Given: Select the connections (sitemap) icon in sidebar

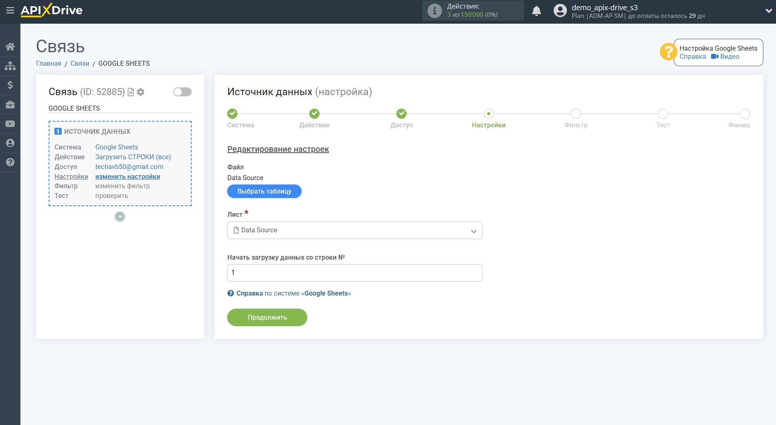Looking at the screenshot, I should (x=10, y=65).
